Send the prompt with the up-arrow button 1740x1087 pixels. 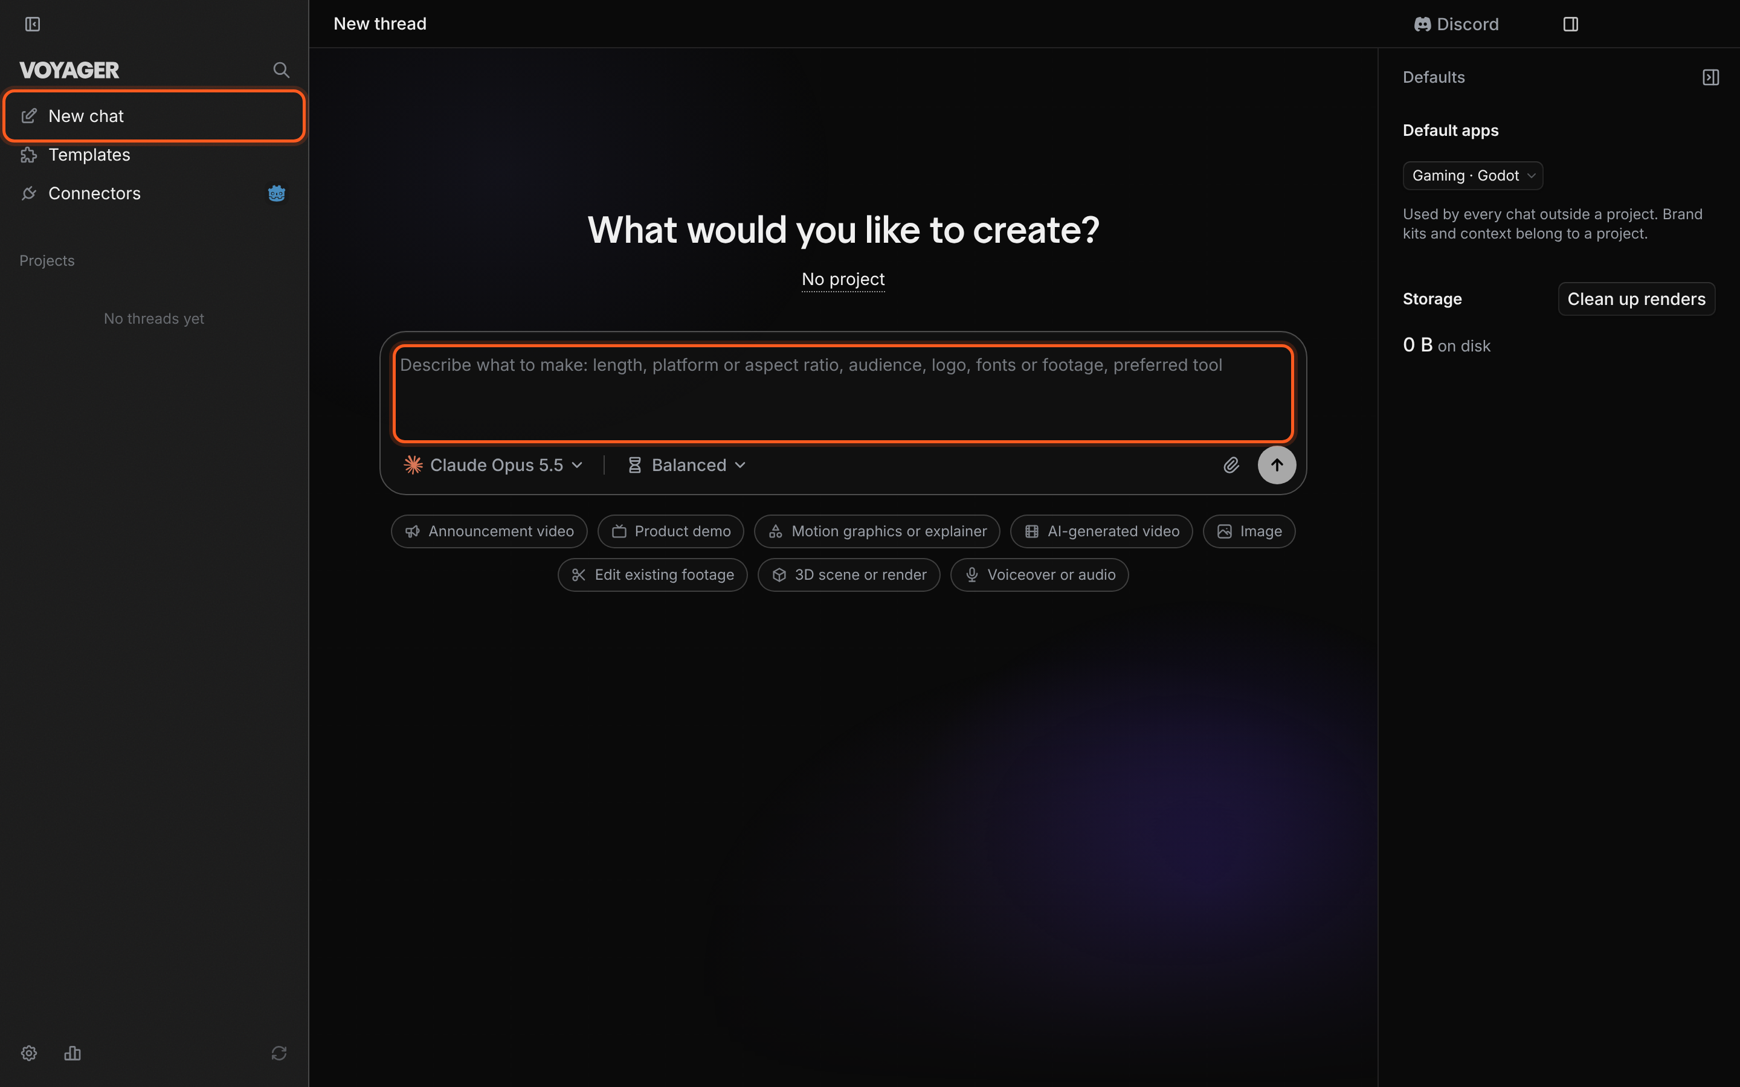click(1277, 465)
